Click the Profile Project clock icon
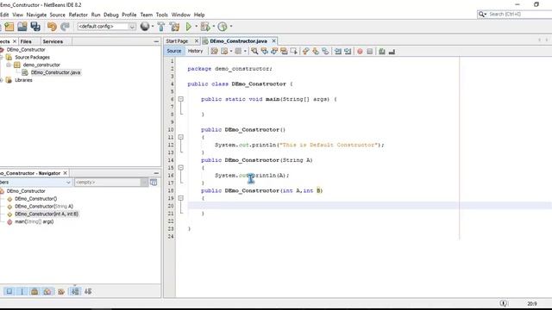The width and height of the screenshot is (552, 310). tap(223, 27)
